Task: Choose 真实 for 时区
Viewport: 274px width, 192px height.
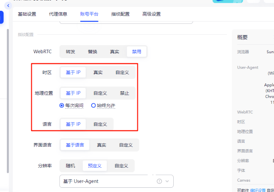Action: tap(98, 72)
